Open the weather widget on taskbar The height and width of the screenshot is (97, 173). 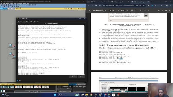click(5, 95)
